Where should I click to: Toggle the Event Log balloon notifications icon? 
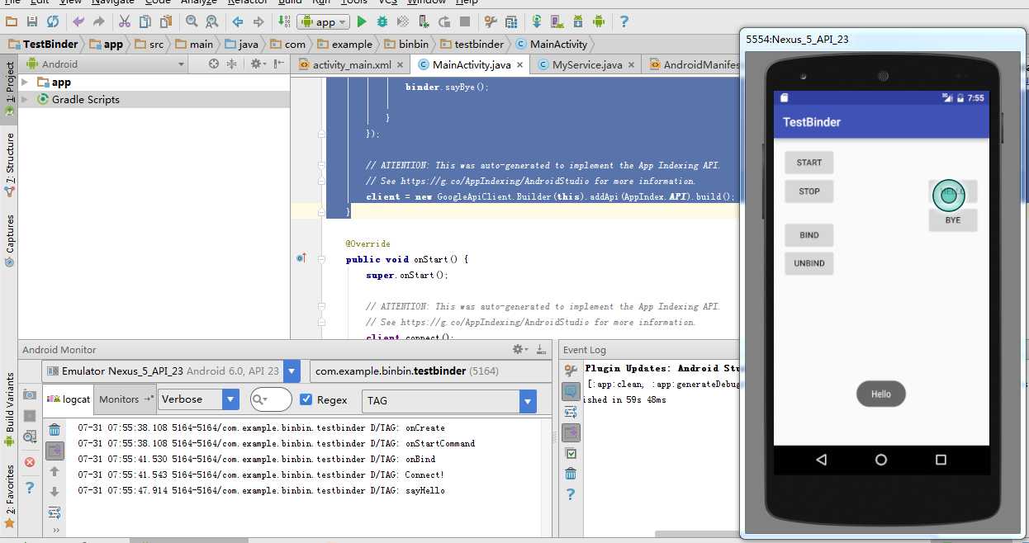[x=571, y=391]
